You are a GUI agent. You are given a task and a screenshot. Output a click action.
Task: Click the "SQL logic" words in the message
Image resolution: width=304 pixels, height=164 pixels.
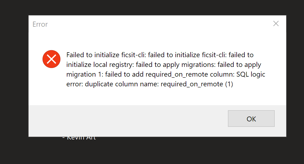(x=251, y=74)
